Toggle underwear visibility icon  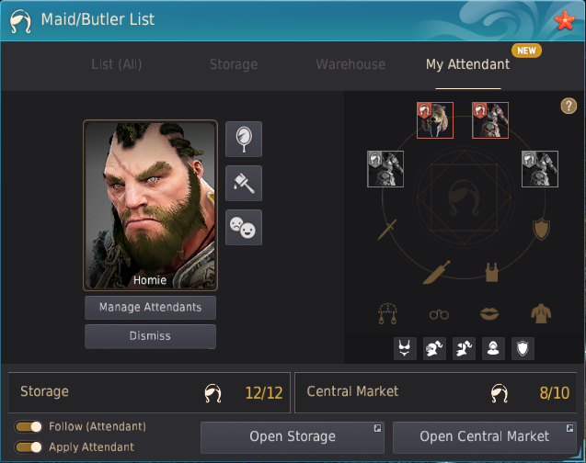[x=405, y=348]
